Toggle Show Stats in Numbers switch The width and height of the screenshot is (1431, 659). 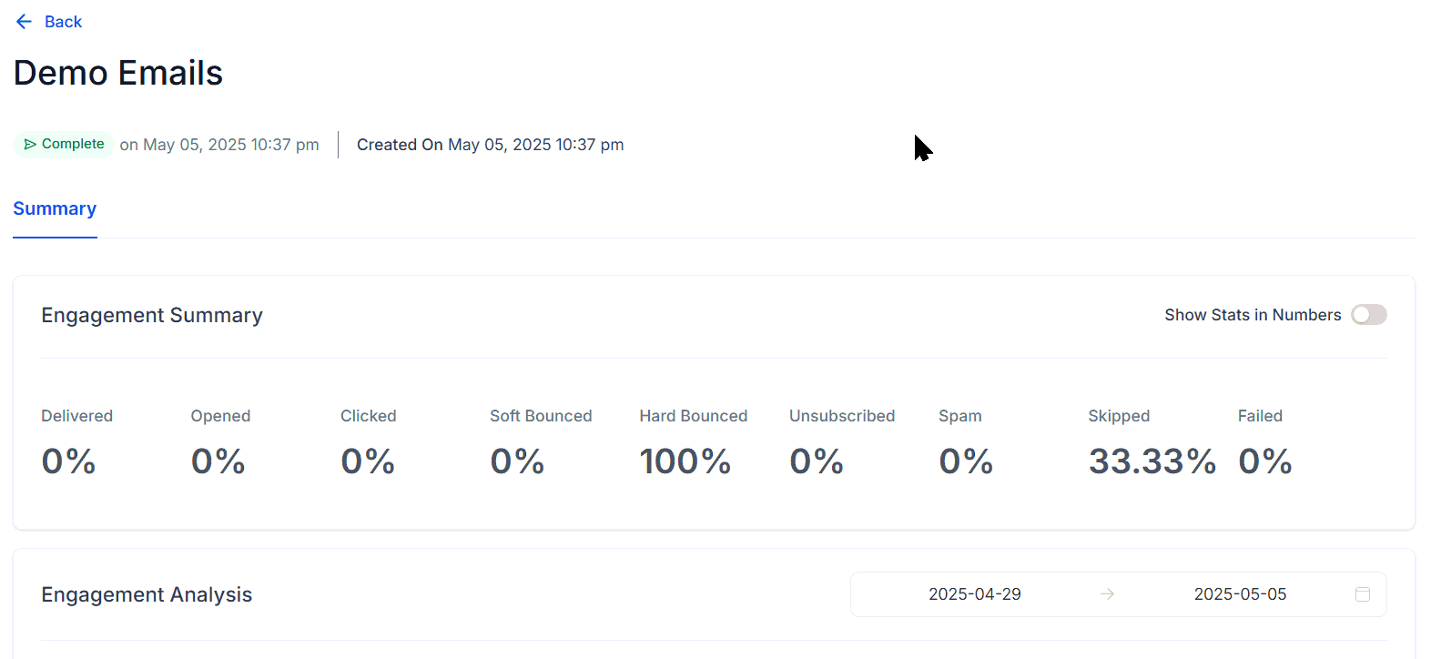[1369, 315]
